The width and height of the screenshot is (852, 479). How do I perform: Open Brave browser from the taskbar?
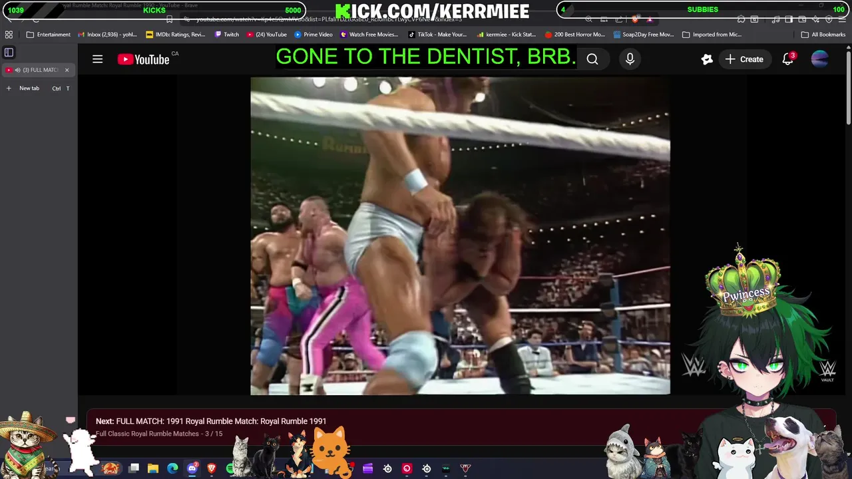tap(212, 468)
